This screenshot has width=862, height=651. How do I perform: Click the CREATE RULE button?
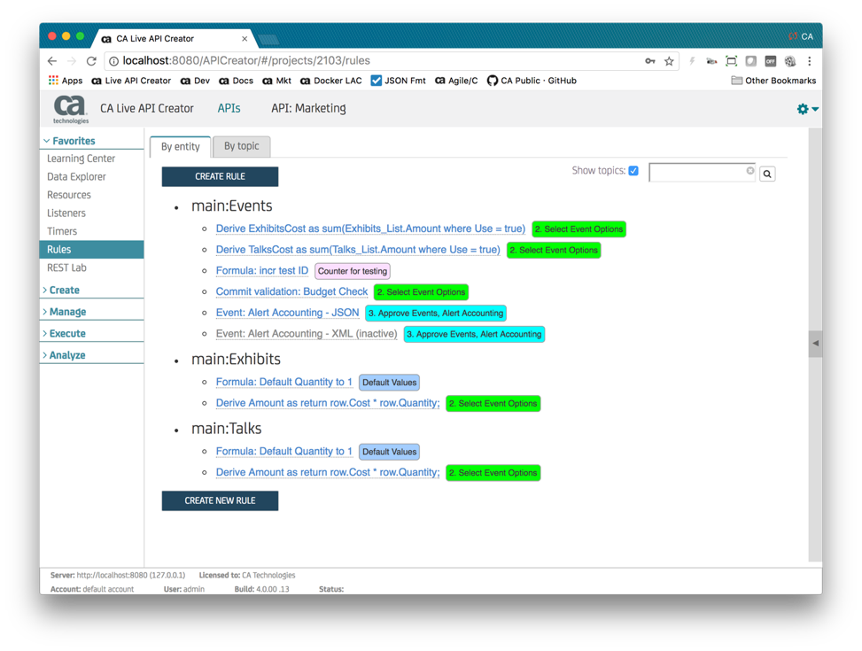pyautogui.click(x=220, y=176)
